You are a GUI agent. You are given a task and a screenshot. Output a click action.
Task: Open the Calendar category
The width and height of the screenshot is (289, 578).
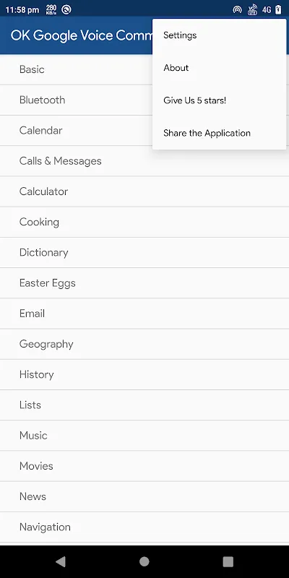coord(76,131)
